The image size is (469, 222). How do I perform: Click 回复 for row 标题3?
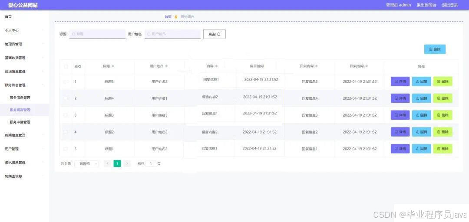[x=421, y=115]
